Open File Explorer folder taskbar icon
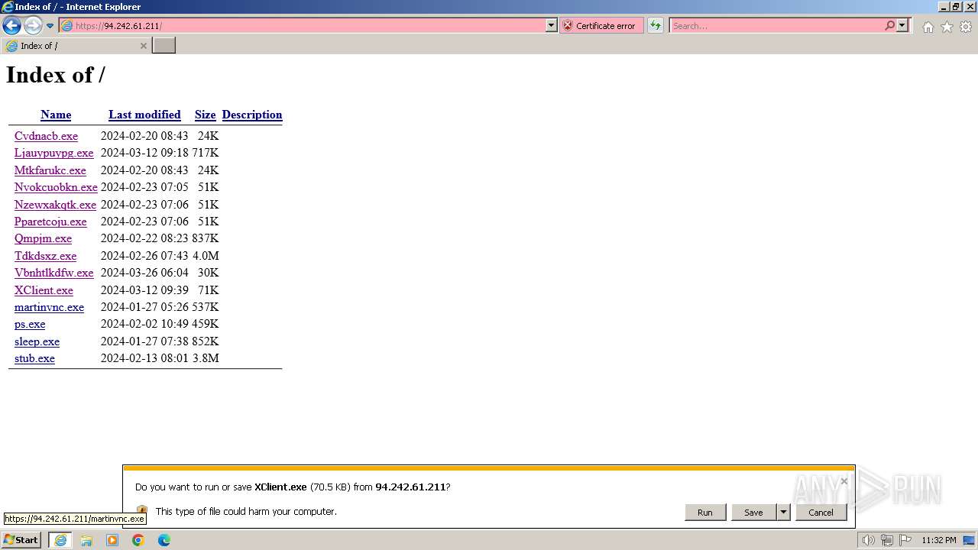The image size is (978, 550). click(x=86, y=540)
